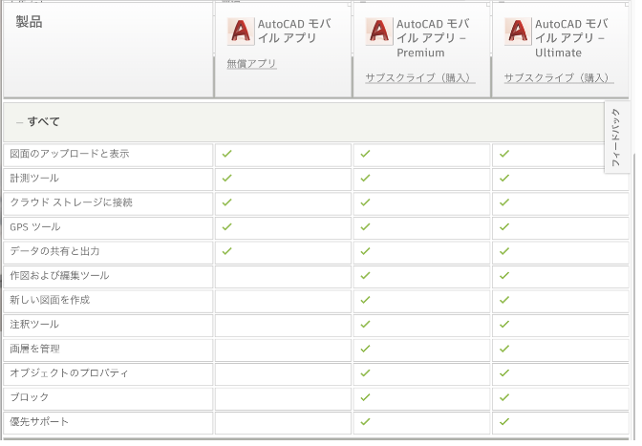Click Ultimate checkmark for 新しい図面を作成
The width and height of the screenshot is (642, 446).
coord(504,300)
